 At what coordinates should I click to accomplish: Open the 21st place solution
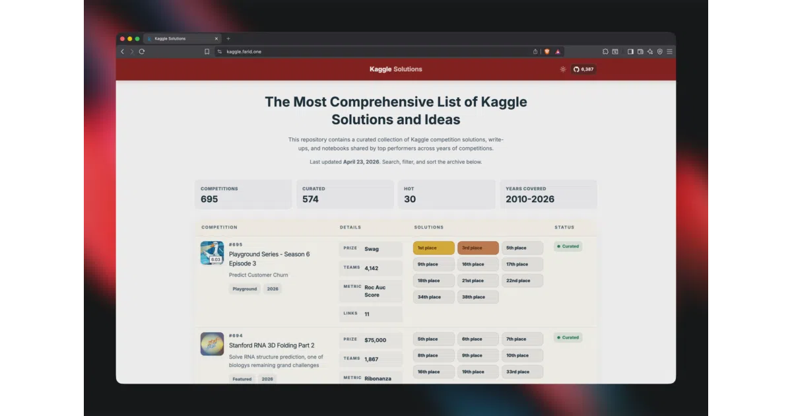pos(478,281)
